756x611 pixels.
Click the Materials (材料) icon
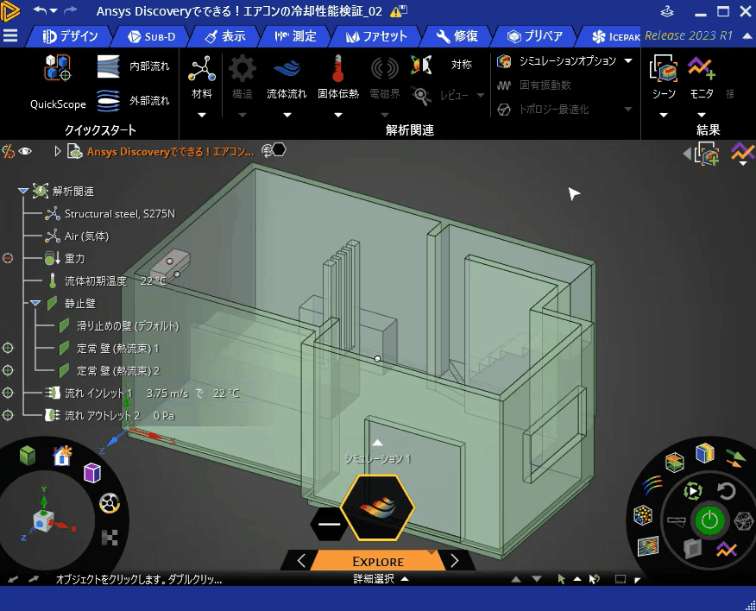(x=202, y=69)
